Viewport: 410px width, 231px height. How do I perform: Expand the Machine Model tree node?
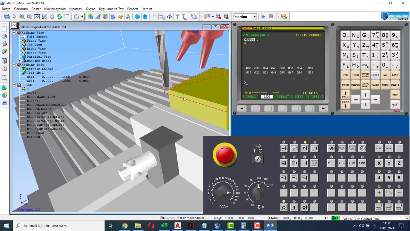(x=20, y=61)
